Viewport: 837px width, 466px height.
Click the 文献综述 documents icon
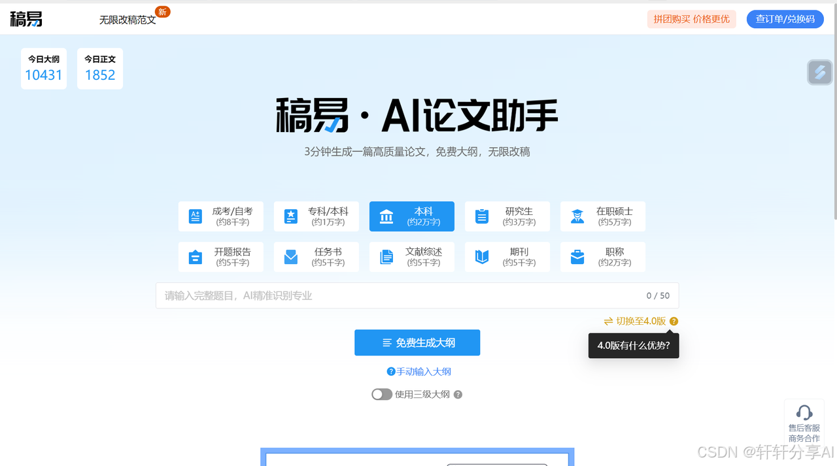pyautogui.click(x=386, y=258)
